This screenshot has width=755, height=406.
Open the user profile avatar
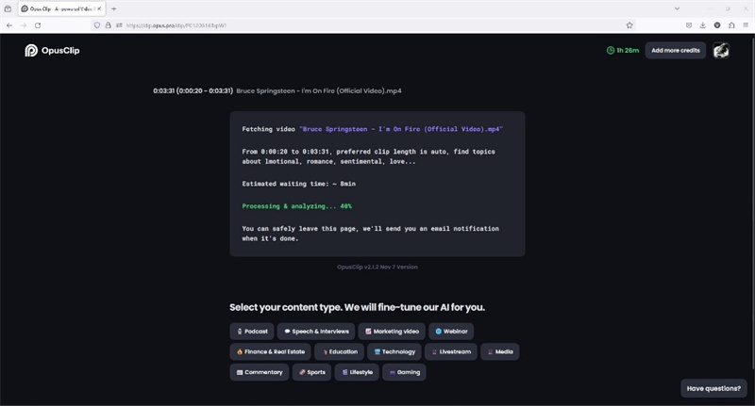click(721, 51)
